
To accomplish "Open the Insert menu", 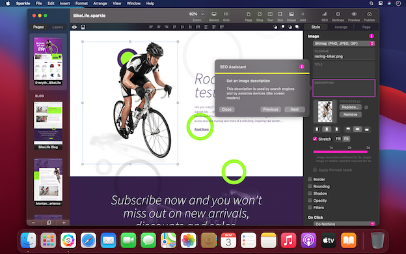I will pyautogui.click(x=64, y=3).
